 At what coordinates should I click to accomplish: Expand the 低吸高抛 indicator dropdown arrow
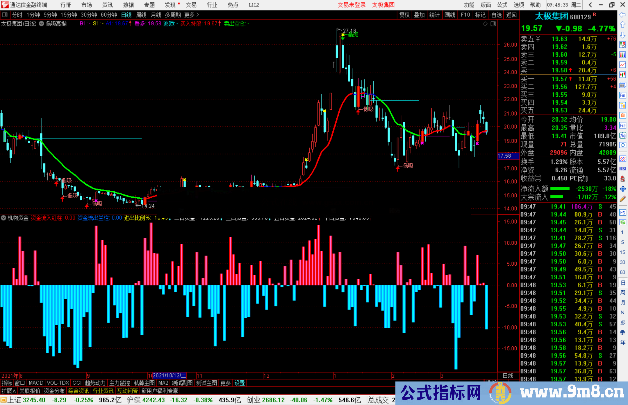click(x=42, y=24)
